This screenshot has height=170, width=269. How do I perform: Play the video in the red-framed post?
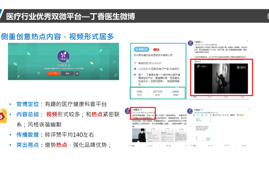tap(221, 79)
